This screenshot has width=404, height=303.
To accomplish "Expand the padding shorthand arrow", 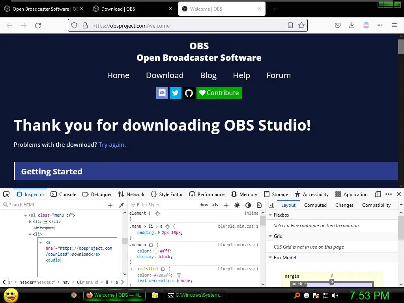I will 159,232.
